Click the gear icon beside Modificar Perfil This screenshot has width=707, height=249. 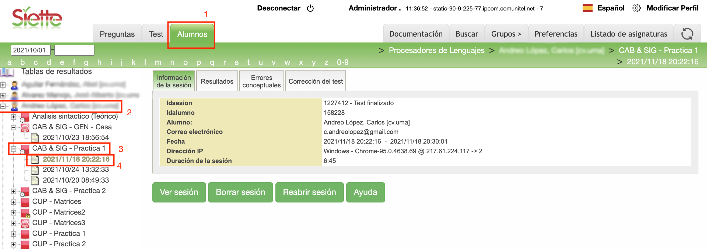pos(636,8)
